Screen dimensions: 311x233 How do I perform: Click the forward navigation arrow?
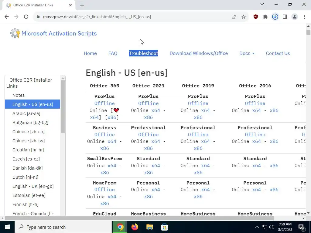point(16,17)
